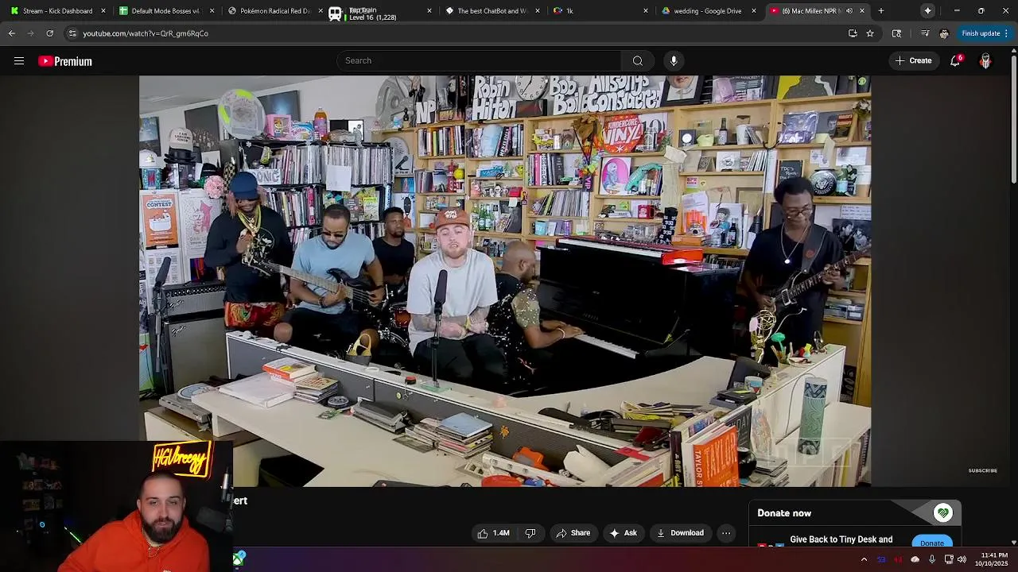Click 'Give Back to Tiny Desk and' text
The width and height of the screenshot is (1018, 572).
click(x=841, y=539)
